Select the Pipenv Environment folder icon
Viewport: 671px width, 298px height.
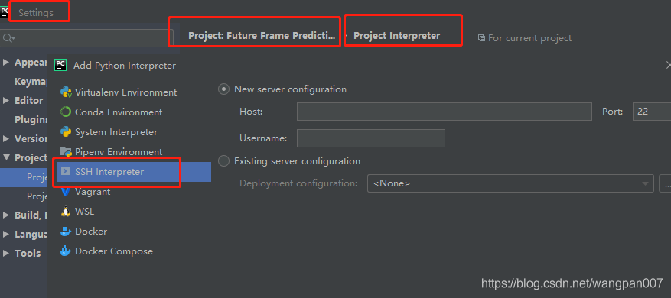pos(66,152)
